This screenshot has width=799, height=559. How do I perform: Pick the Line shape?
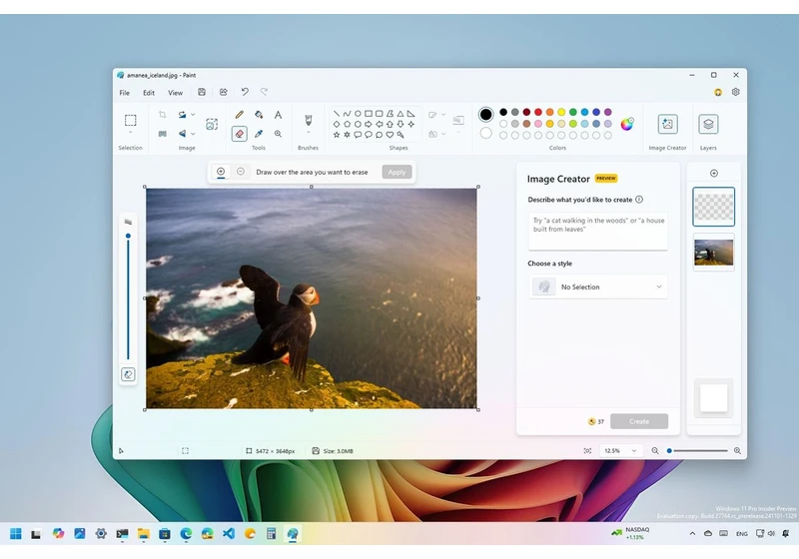(337, 114)
